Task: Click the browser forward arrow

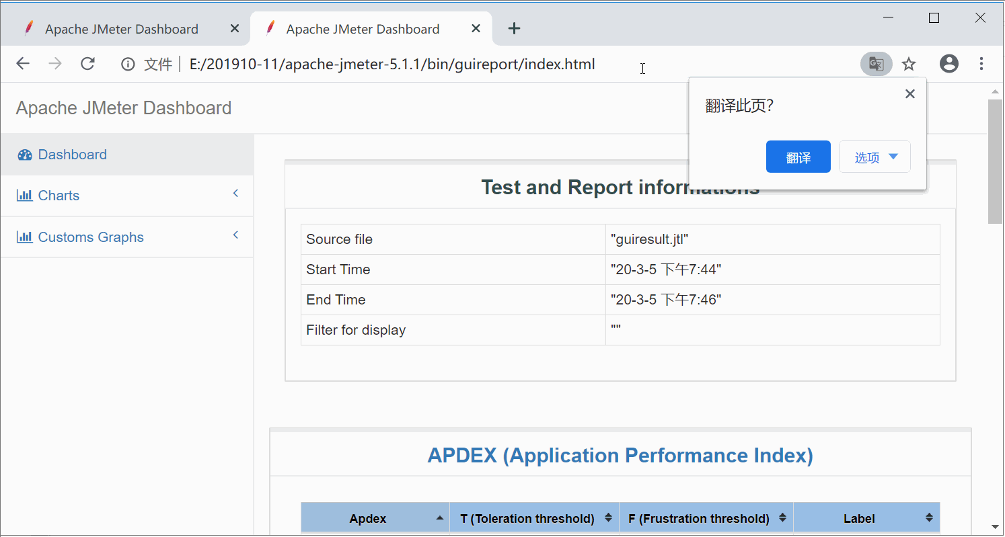Action: 55,64
